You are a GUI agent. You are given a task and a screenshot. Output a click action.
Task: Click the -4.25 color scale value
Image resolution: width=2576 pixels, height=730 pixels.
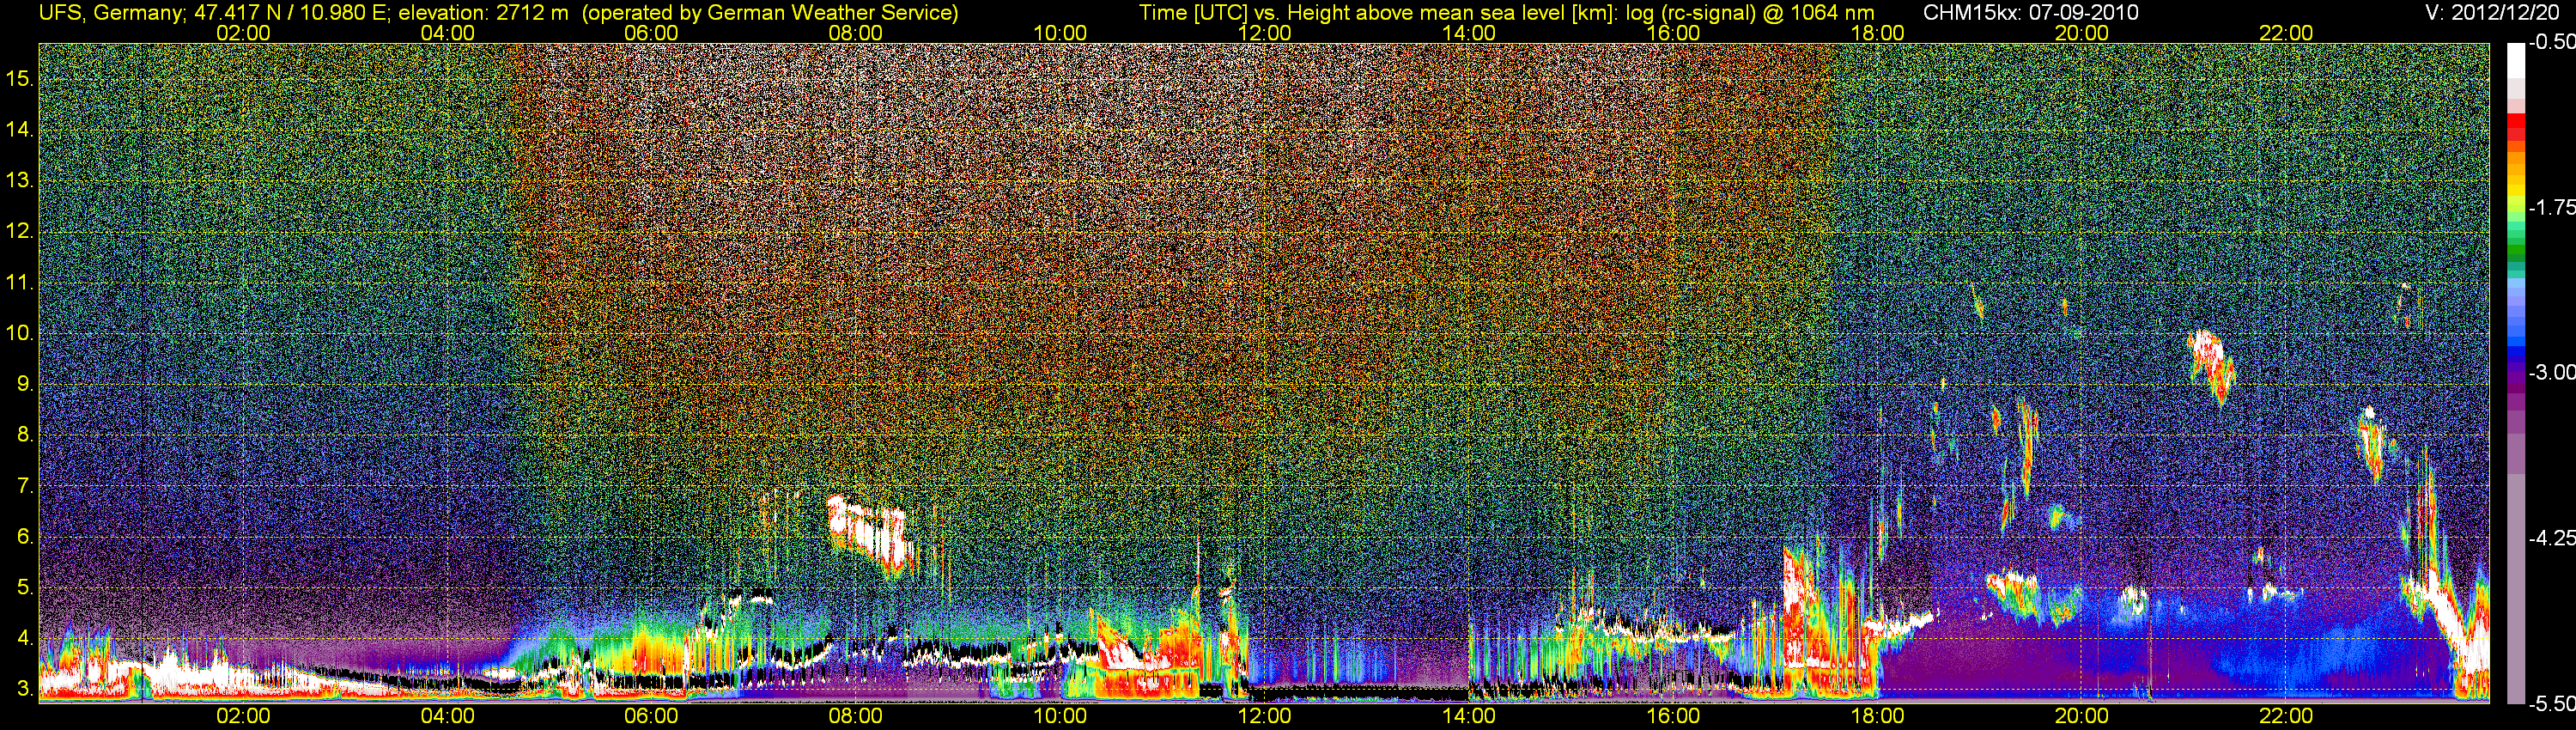[x=2551, y=538]
